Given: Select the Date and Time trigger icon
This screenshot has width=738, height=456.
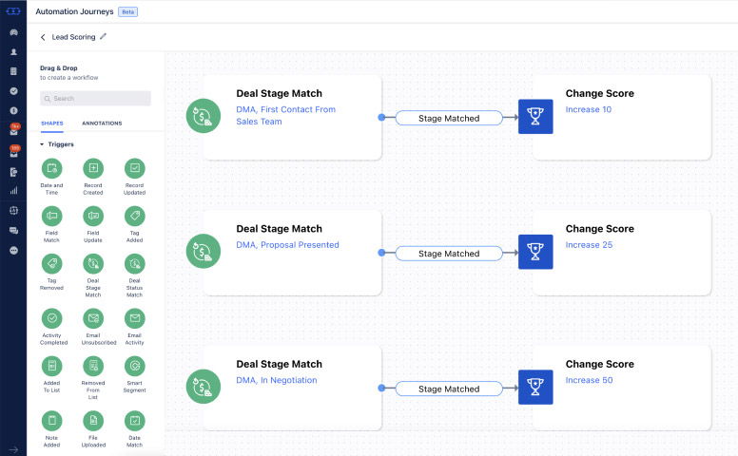Looking at the screenshot, I should point(52,168).
